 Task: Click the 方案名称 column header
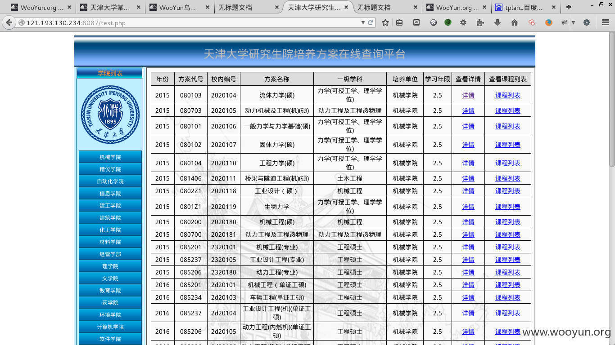(277, 79)
